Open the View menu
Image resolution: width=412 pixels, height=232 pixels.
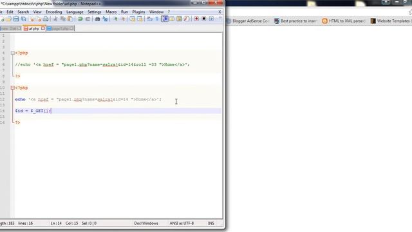coord(37,12)
